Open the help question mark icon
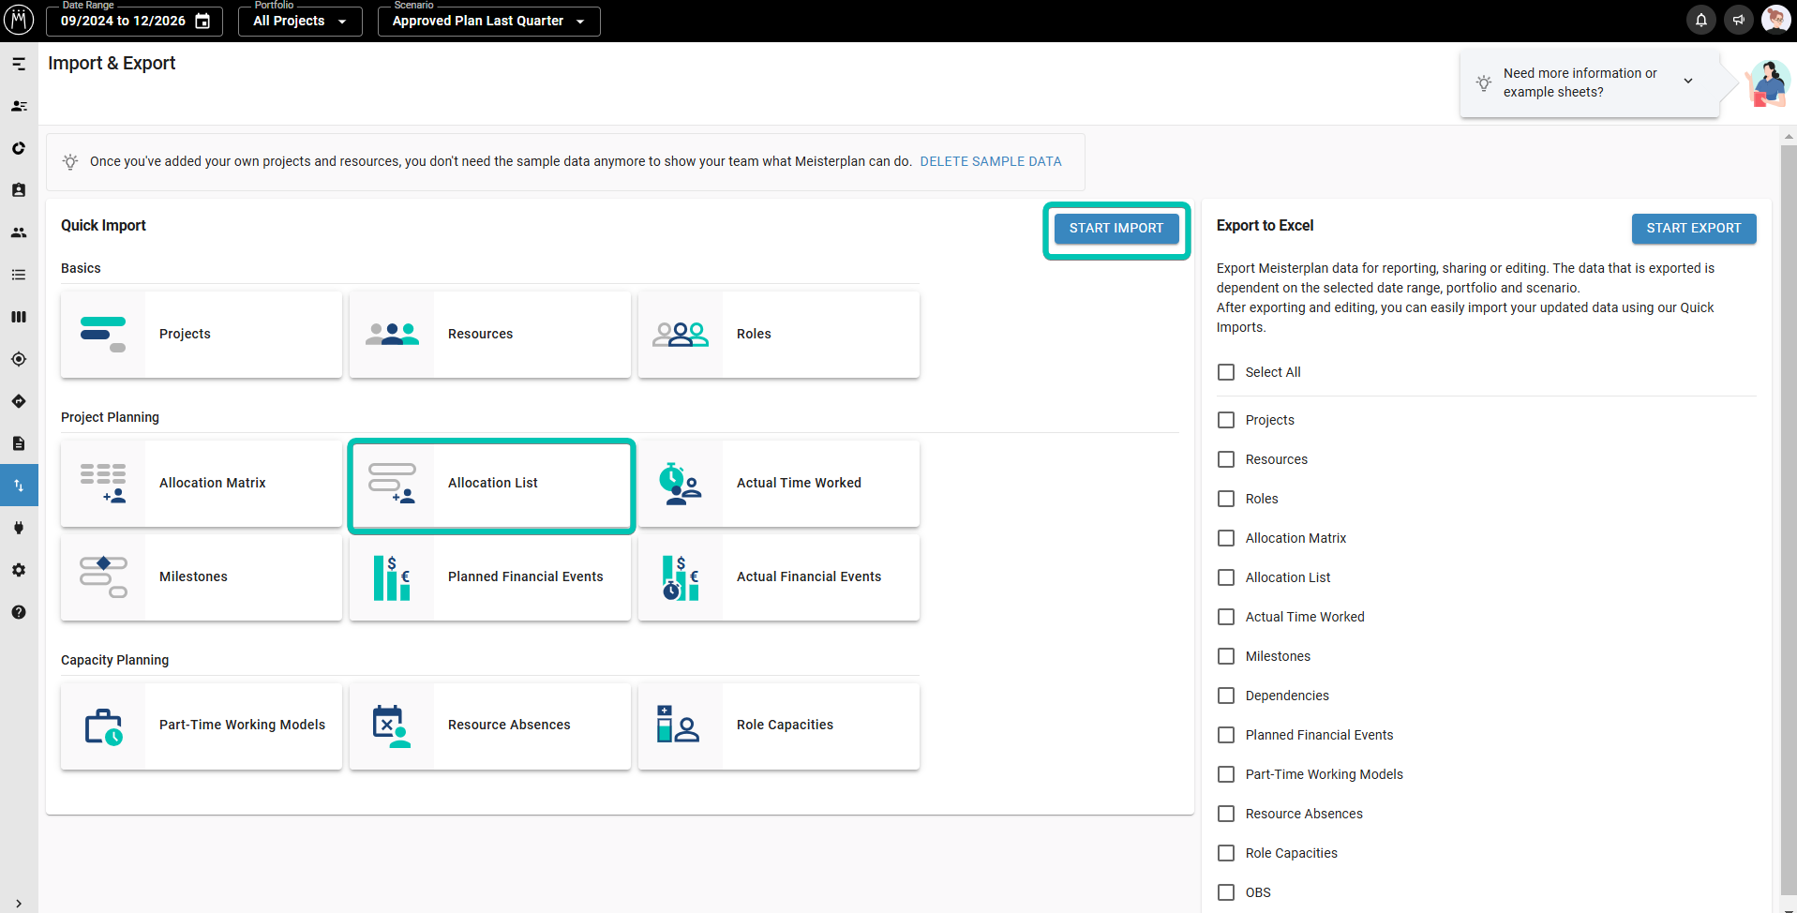Image resolution: width=1797 pixels, height=913 pixels. click(19, 612)
